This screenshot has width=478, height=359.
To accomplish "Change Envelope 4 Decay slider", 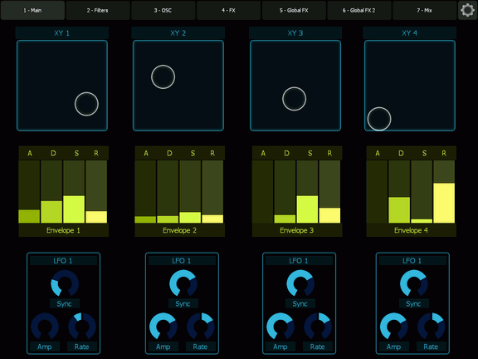I will [x=399, y=192].
